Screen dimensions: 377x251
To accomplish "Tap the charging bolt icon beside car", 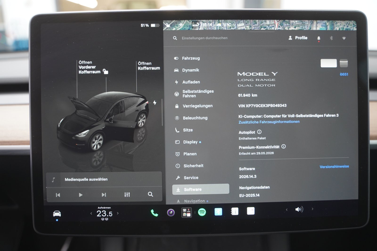I will (155, 103).
